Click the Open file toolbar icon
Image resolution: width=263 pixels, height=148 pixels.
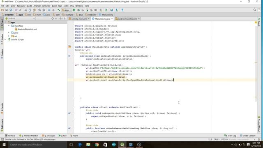point(2,10)
